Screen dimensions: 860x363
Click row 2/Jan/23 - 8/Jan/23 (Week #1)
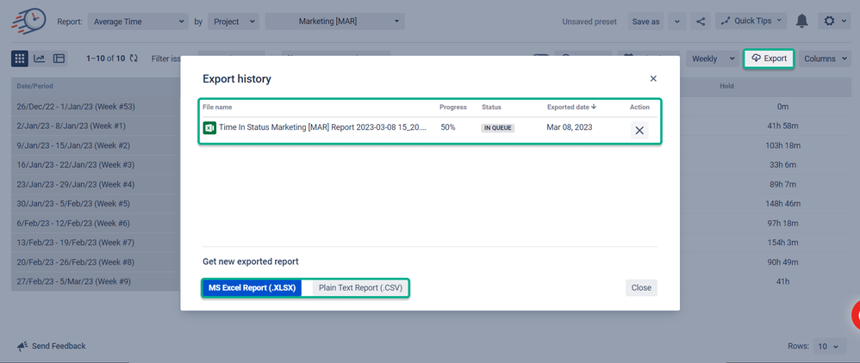click(72, 126)
